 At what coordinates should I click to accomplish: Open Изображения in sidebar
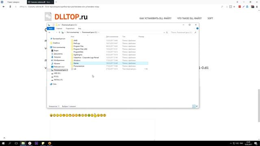[x=59, y=60]
